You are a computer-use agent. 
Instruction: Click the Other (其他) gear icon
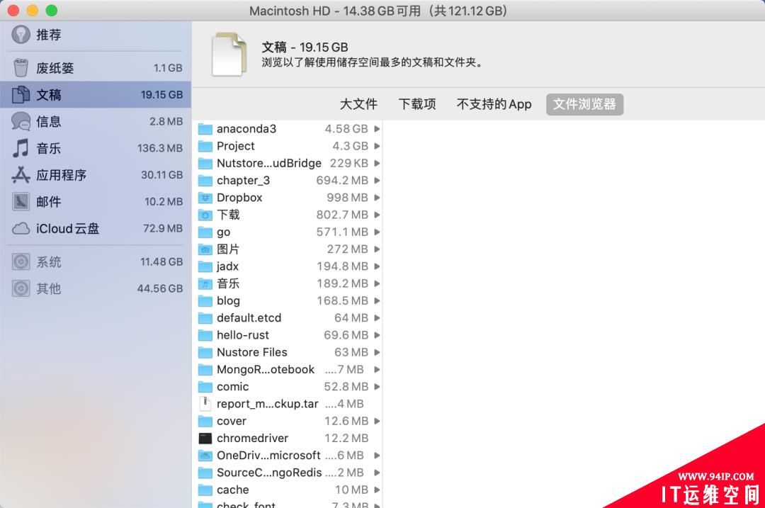(x=21, y=288)
